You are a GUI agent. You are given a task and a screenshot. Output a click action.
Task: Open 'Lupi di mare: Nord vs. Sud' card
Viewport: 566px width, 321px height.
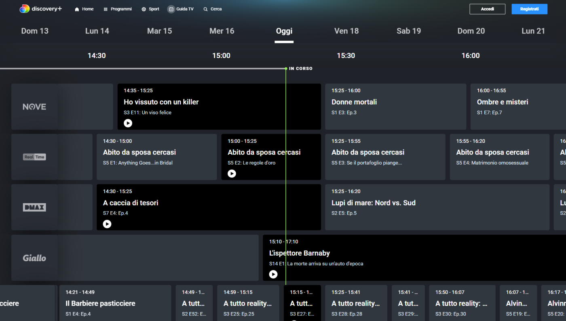437,207
